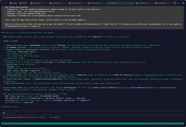Image resolution: width=186 pixels, height=127 pixels.
Task: Click 'Add project (optional)' item
Action: click(x=16, y=48)
